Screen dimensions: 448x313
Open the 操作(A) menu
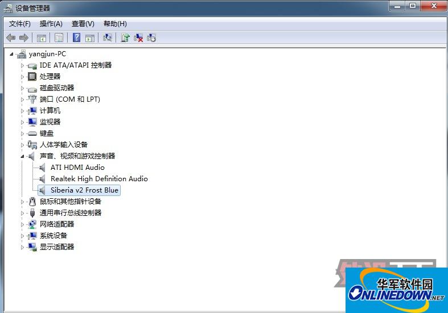tap(51, 24)
